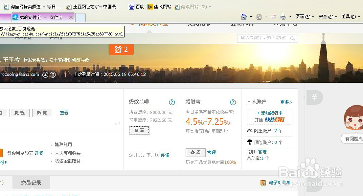Click the 被盗全额赔付 bullet text

(x=68, y=161)
